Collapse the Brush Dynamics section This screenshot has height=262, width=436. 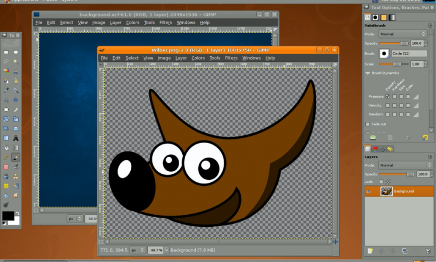point(367,73)
